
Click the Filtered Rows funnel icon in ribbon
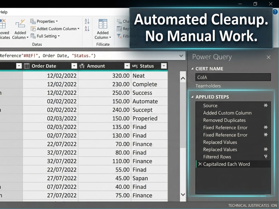(119, 36)
